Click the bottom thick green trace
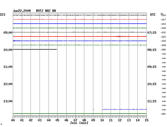Viewport: 167px width, 127px height. click(80, 114)
